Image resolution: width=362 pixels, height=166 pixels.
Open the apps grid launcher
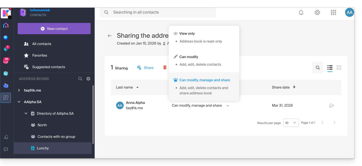pyautogui.click(x=333, y=13)
